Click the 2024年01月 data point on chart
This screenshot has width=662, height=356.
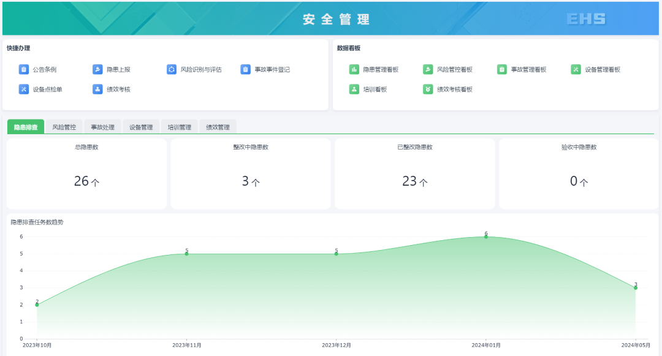[486, 237]
